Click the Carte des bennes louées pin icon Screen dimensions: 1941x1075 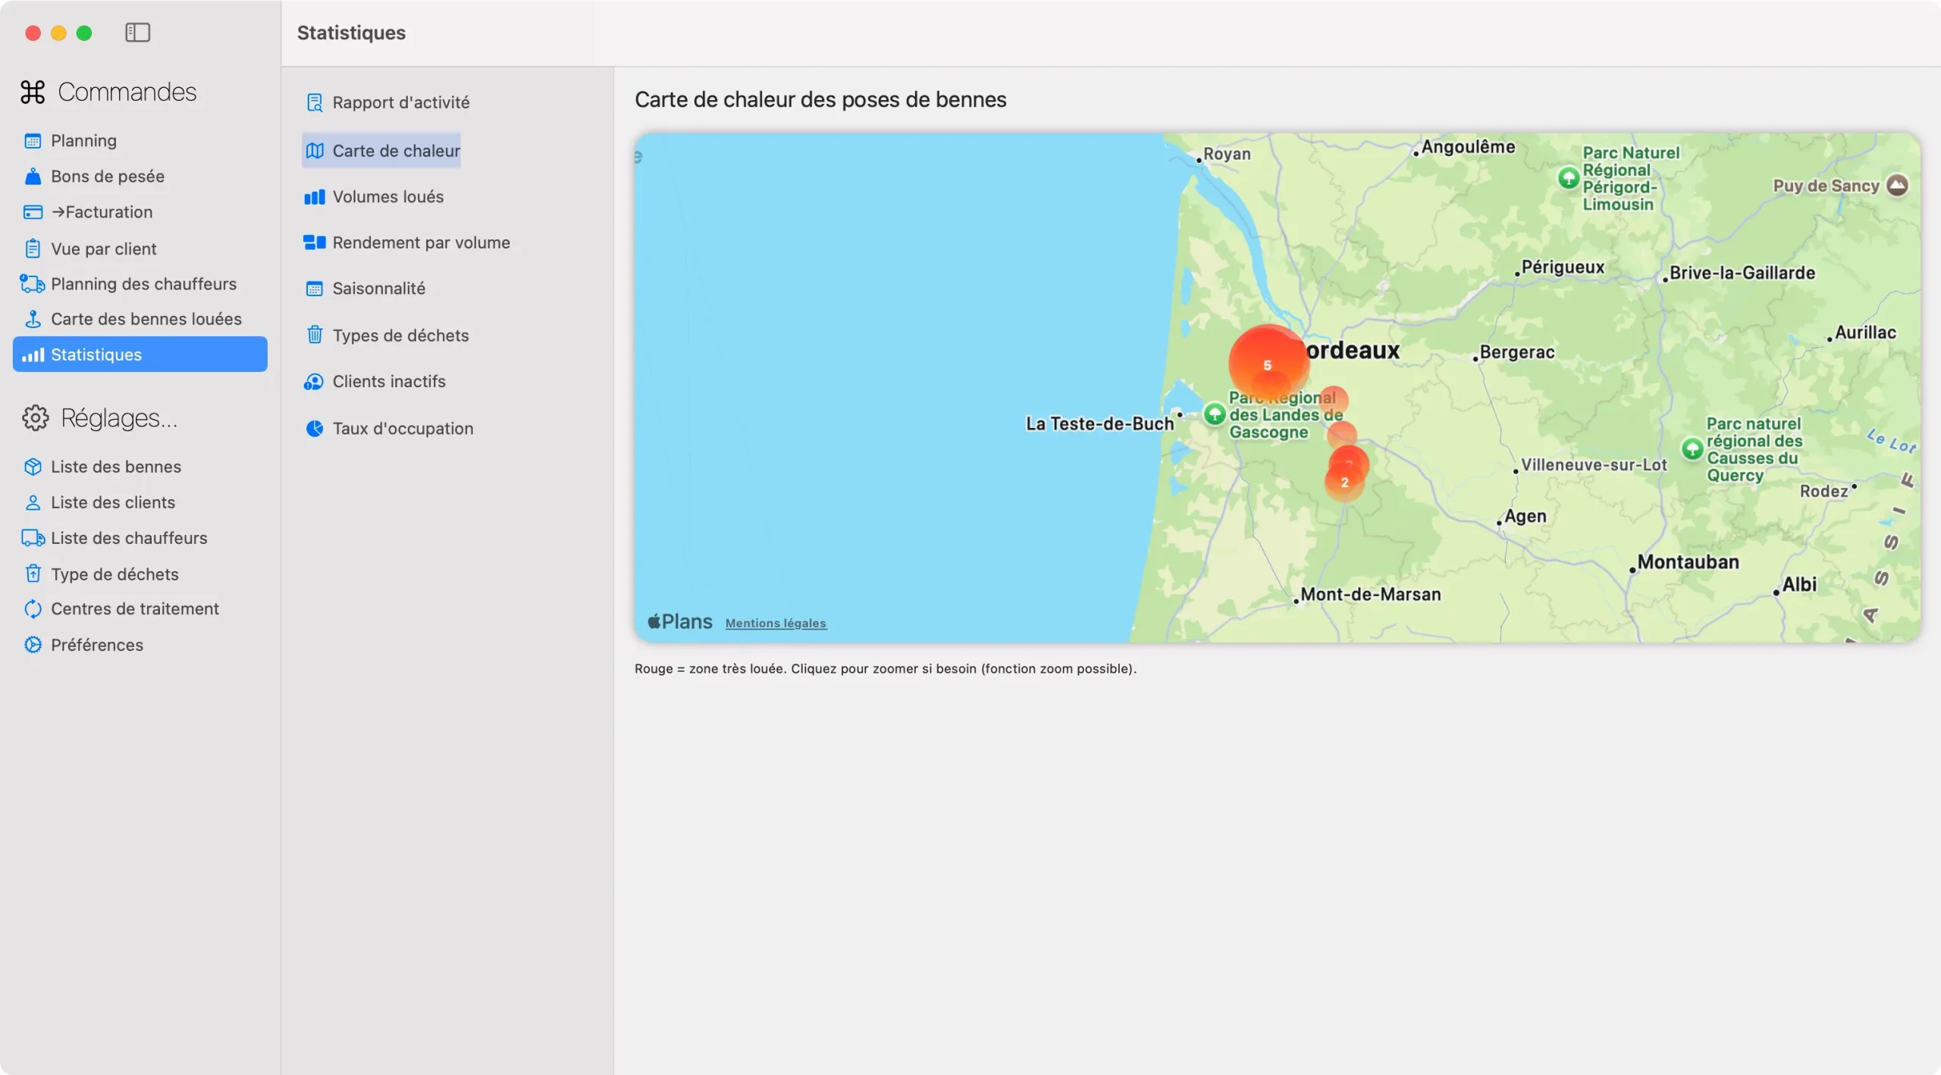point(33,319)
